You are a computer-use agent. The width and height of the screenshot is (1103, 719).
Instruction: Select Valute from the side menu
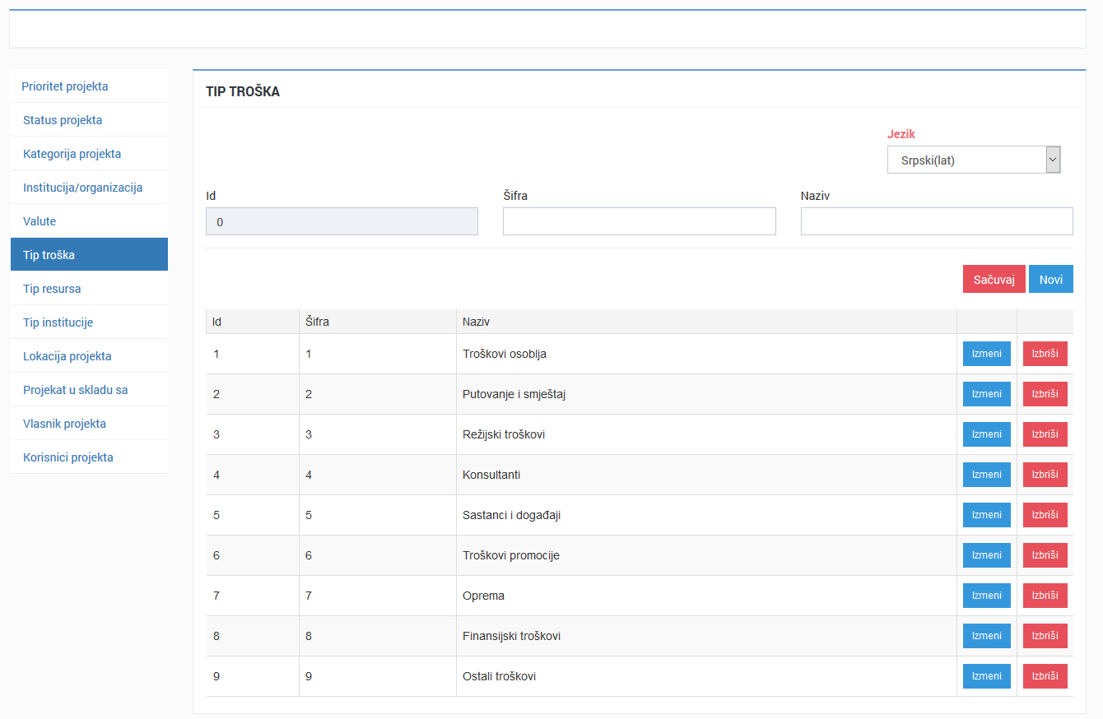[40, 221]
